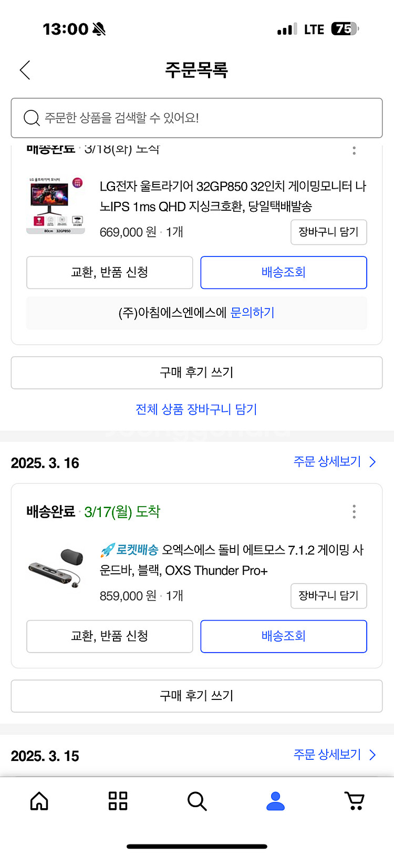394x856 pixels.
Task: Open the LG monitor product thumbnail
Action: [x=55, y=205]
